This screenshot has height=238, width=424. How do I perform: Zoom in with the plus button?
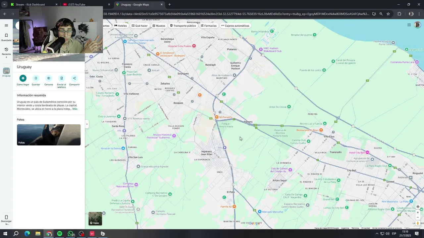(x=418, y=213)
